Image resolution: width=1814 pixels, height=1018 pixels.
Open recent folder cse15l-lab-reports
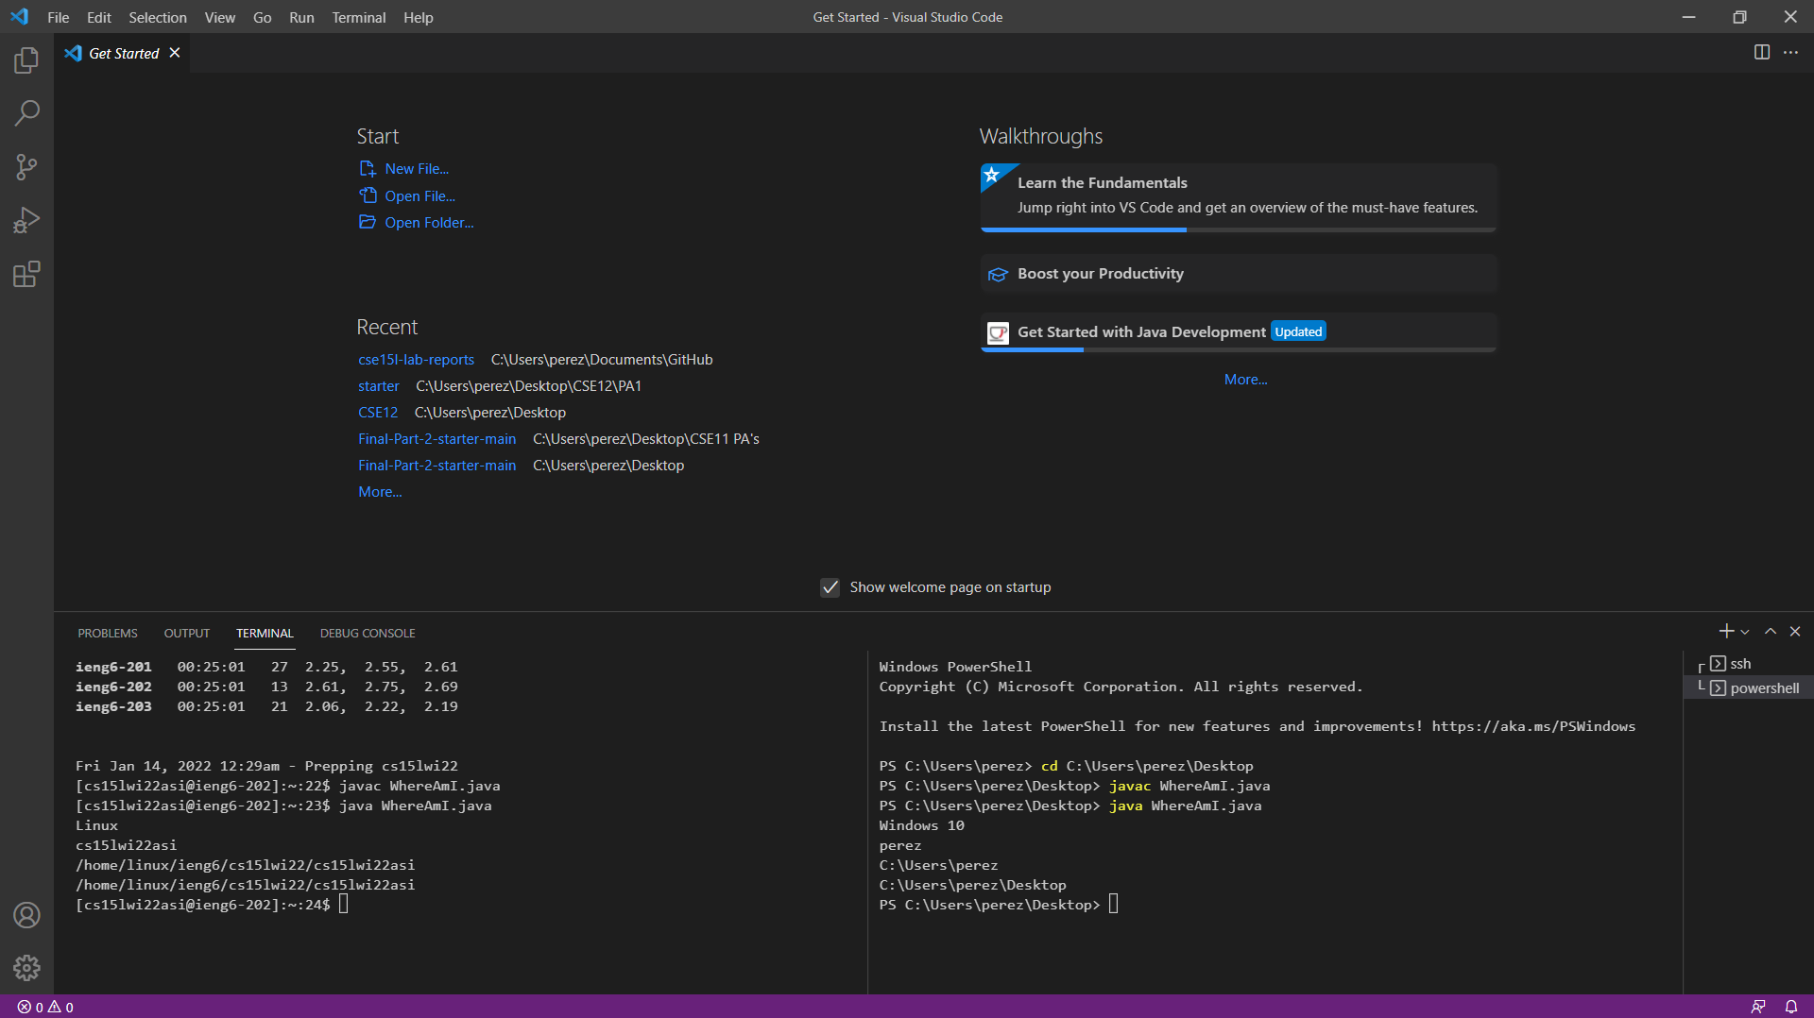416,360
